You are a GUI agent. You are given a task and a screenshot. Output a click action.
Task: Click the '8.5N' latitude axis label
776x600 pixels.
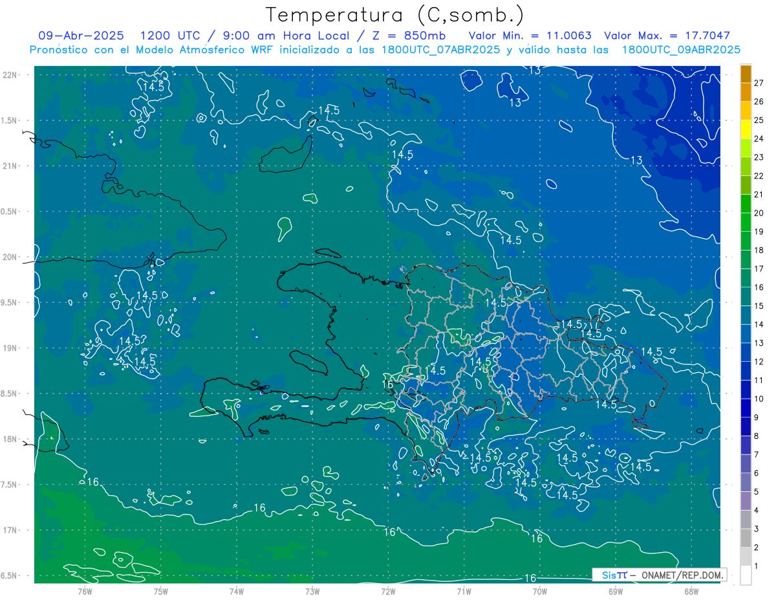click(9, 394)
